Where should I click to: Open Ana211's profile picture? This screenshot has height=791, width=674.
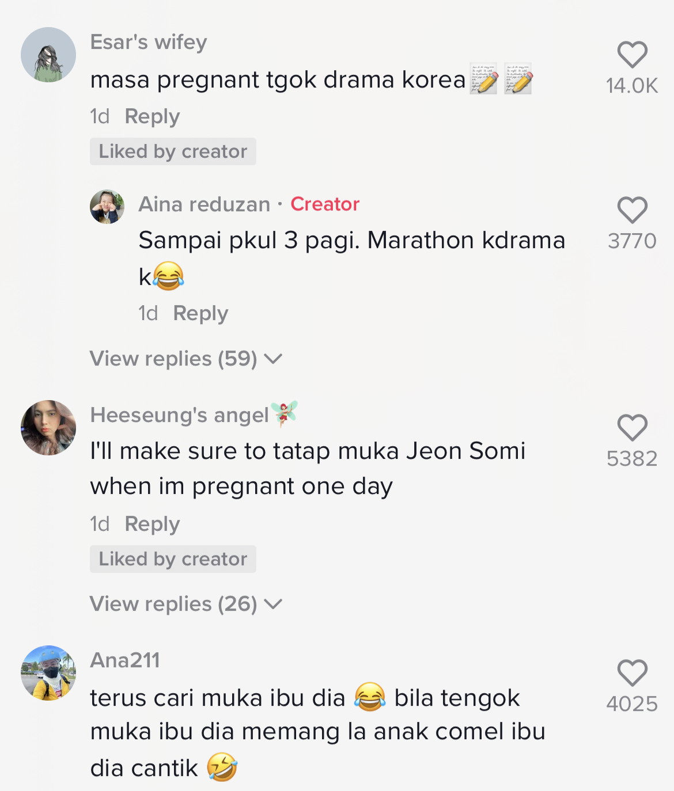[x=48, y=673]
